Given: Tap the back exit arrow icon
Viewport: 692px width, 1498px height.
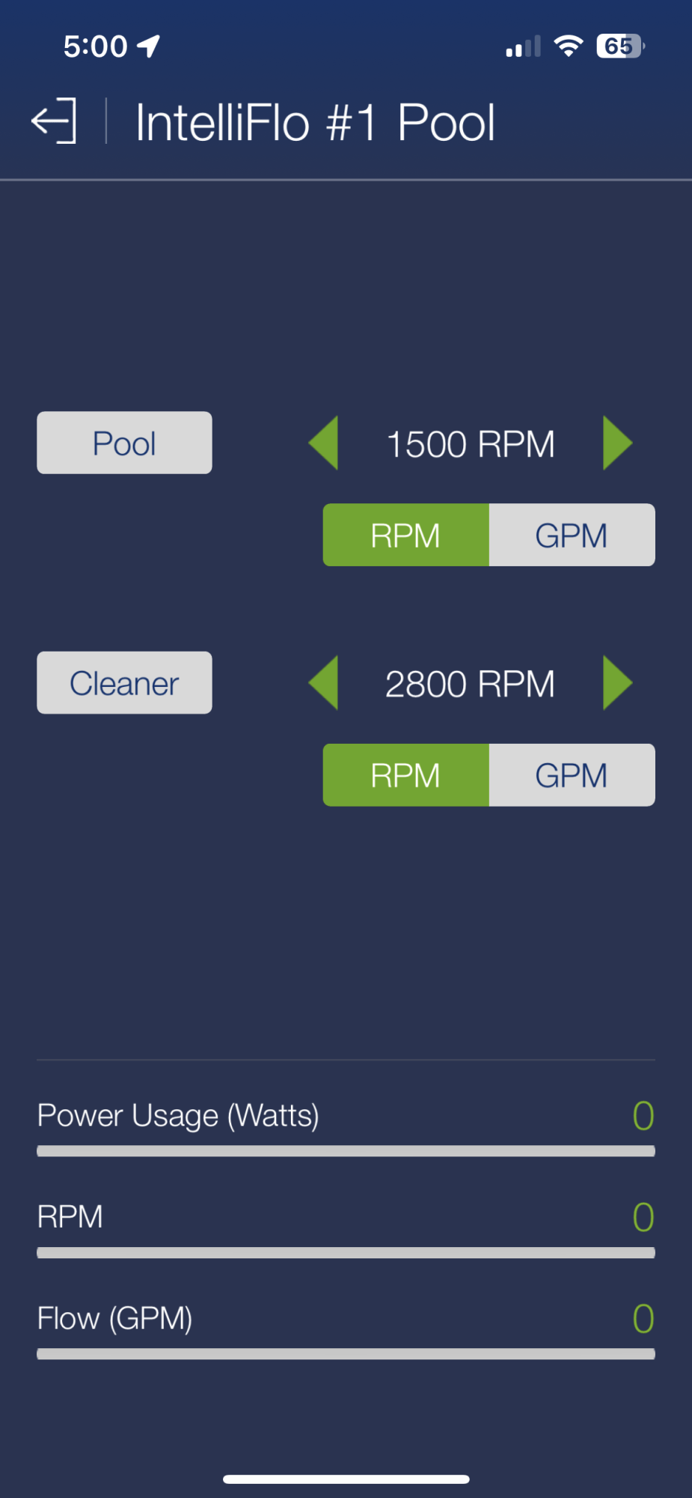Looking at the screenshot, I should point(54,121).
